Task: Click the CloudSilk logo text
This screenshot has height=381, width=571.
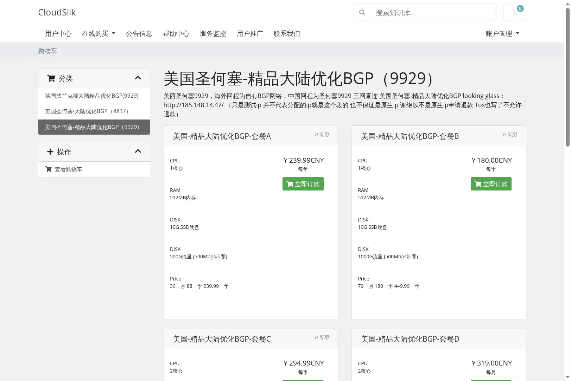Action: 57,13
